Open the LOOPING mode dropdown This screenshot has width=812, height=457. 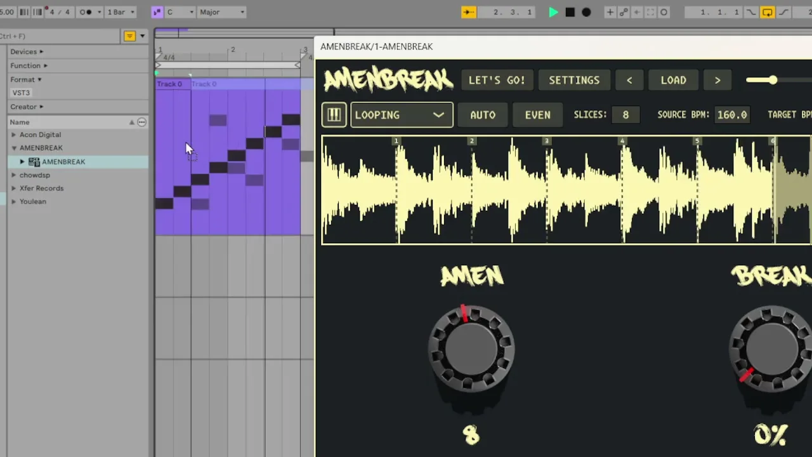(402, 115)
